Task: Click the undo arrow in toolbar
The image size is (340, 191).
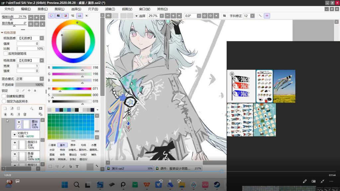Action: click(x=109, y=16)
